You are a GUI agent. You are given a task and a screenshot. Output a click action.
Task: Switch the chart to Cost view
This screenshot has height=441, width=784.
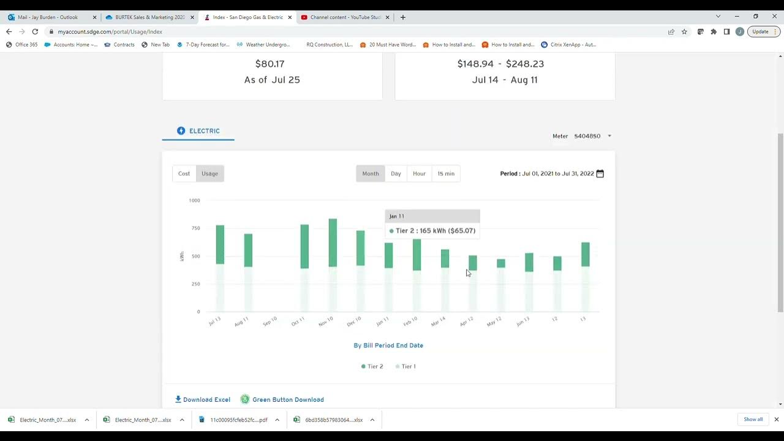click(x=184, y=173)
